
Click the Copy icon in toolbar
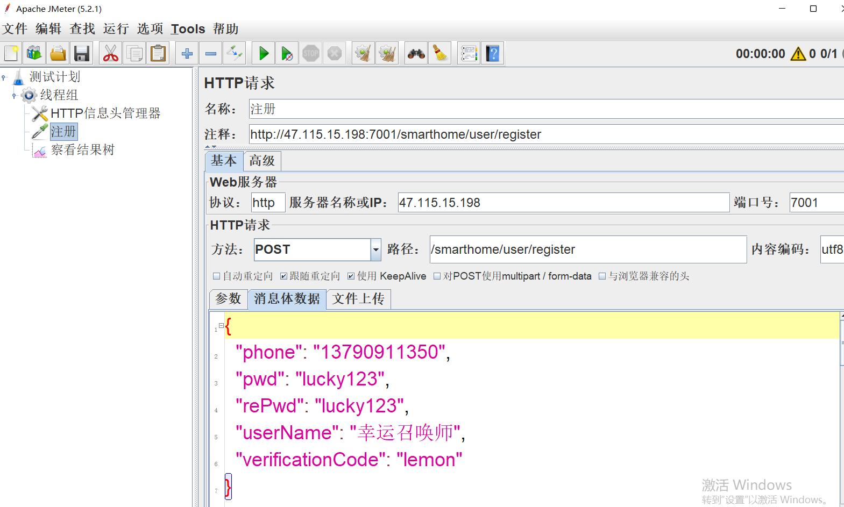[134, 53]
